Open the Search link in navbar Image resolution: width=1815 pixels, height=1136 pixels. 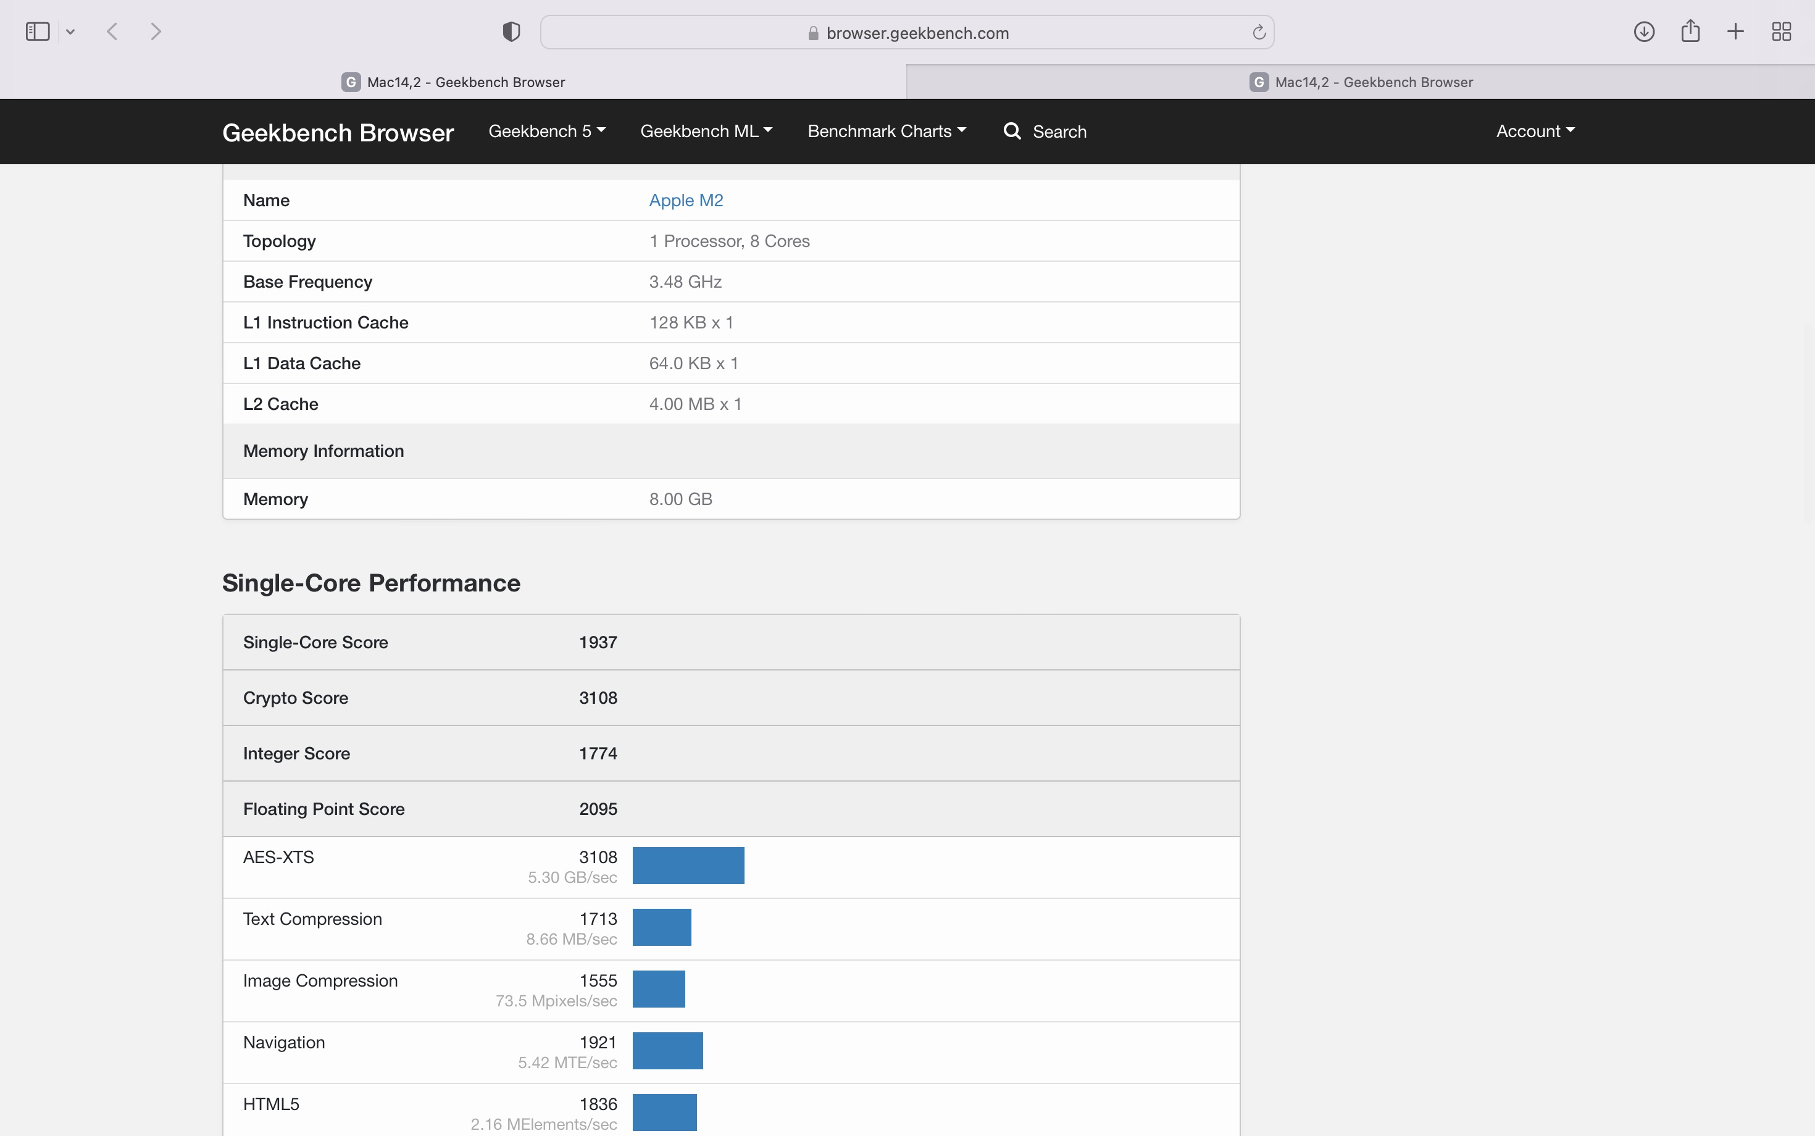click(x=1059, y=132)
